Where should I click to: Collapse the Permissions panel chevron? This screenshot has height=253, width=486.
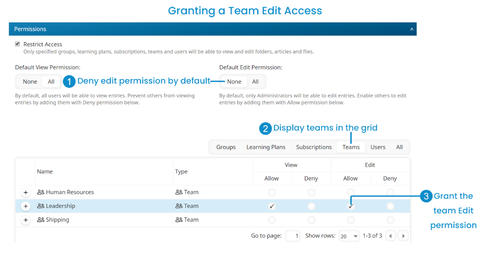point(412,29)
